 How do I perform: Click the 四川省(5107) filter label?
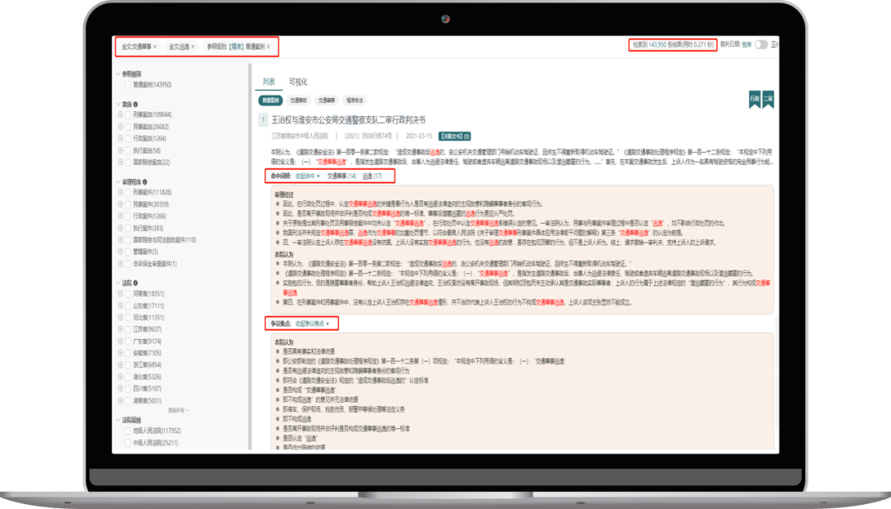147,389
